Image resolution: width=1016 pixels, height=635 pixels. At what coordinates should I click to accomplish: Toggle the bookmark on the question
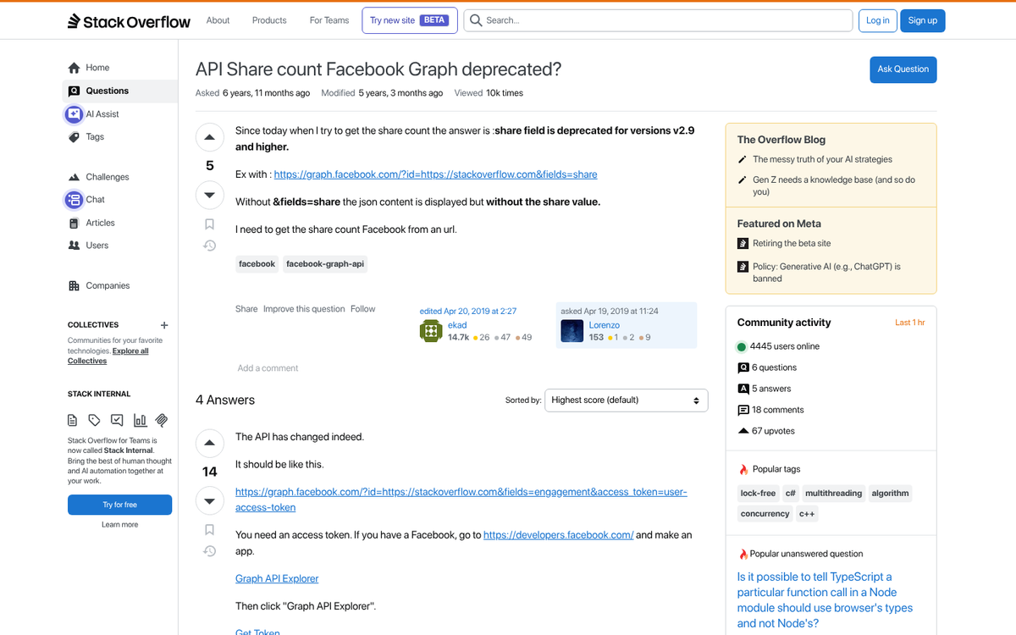(209, 224)
